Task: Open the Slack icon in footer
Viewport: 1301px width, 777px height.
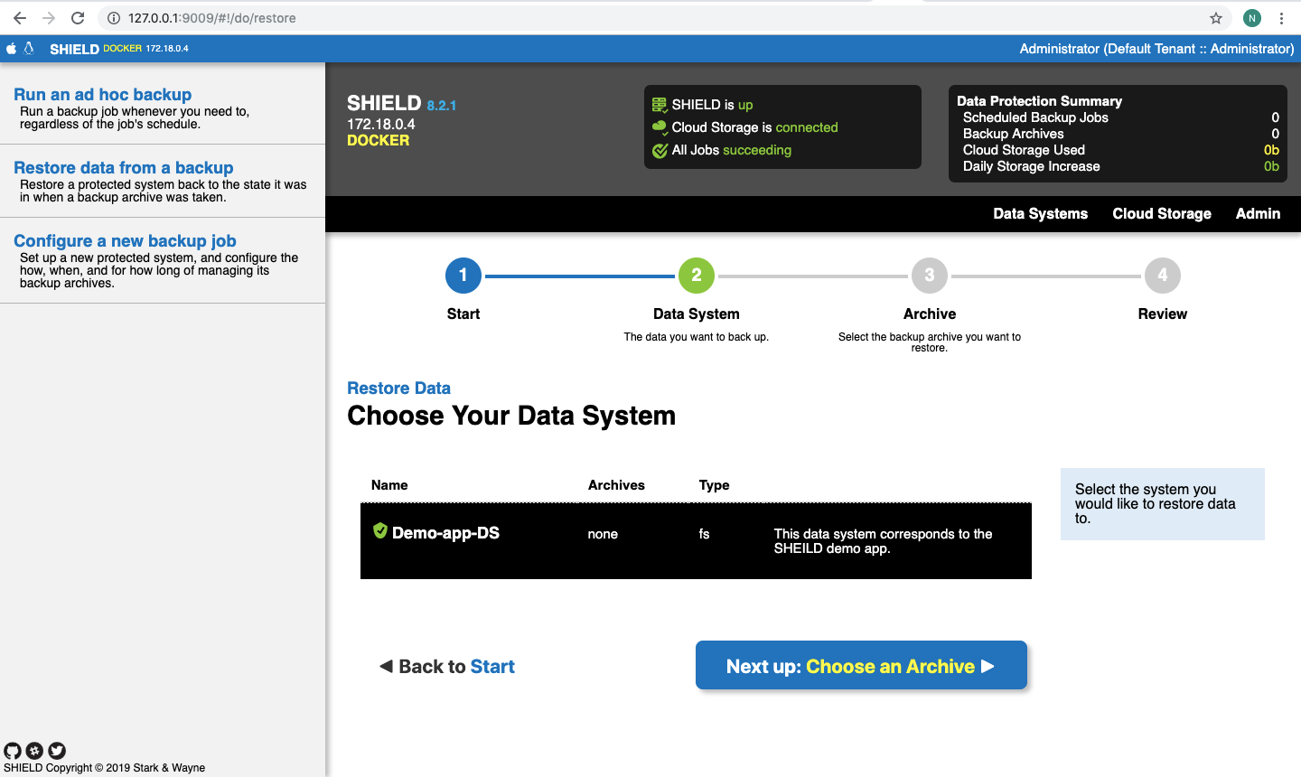Action: [x=34, y=751]
